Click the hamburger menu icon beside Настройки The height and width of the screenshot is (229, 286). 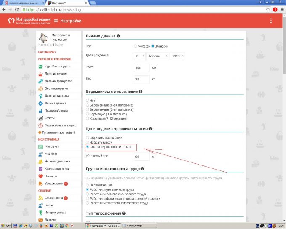click(56, 21)
